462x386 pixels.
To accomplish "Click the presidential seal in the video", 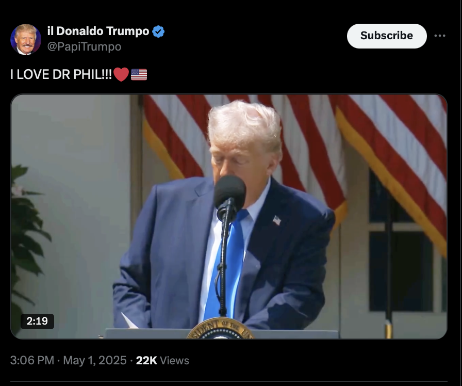I will 220,328.
